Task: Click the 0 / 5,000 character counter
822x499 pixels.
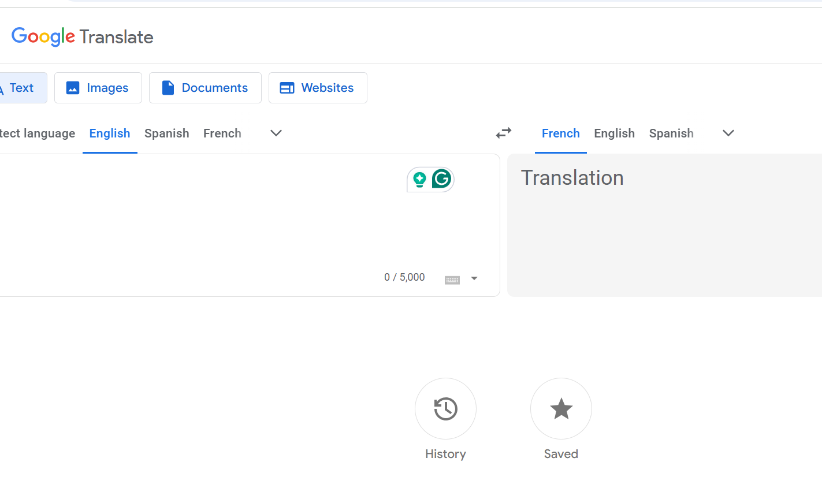Action: coord(404,277)
